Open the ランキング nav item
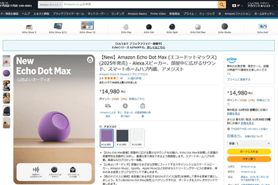 click(x=118, y=14)
